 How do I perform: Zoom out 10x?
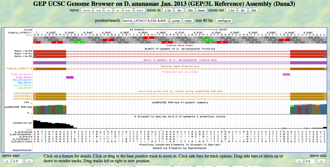pos(254,10)
